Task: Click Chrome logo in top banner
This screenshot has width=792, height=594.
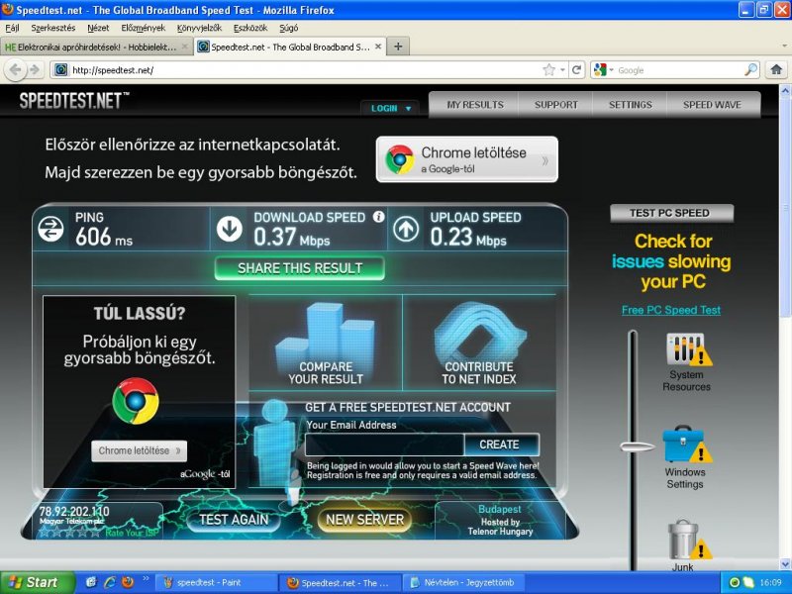Action: pos(400,159)
